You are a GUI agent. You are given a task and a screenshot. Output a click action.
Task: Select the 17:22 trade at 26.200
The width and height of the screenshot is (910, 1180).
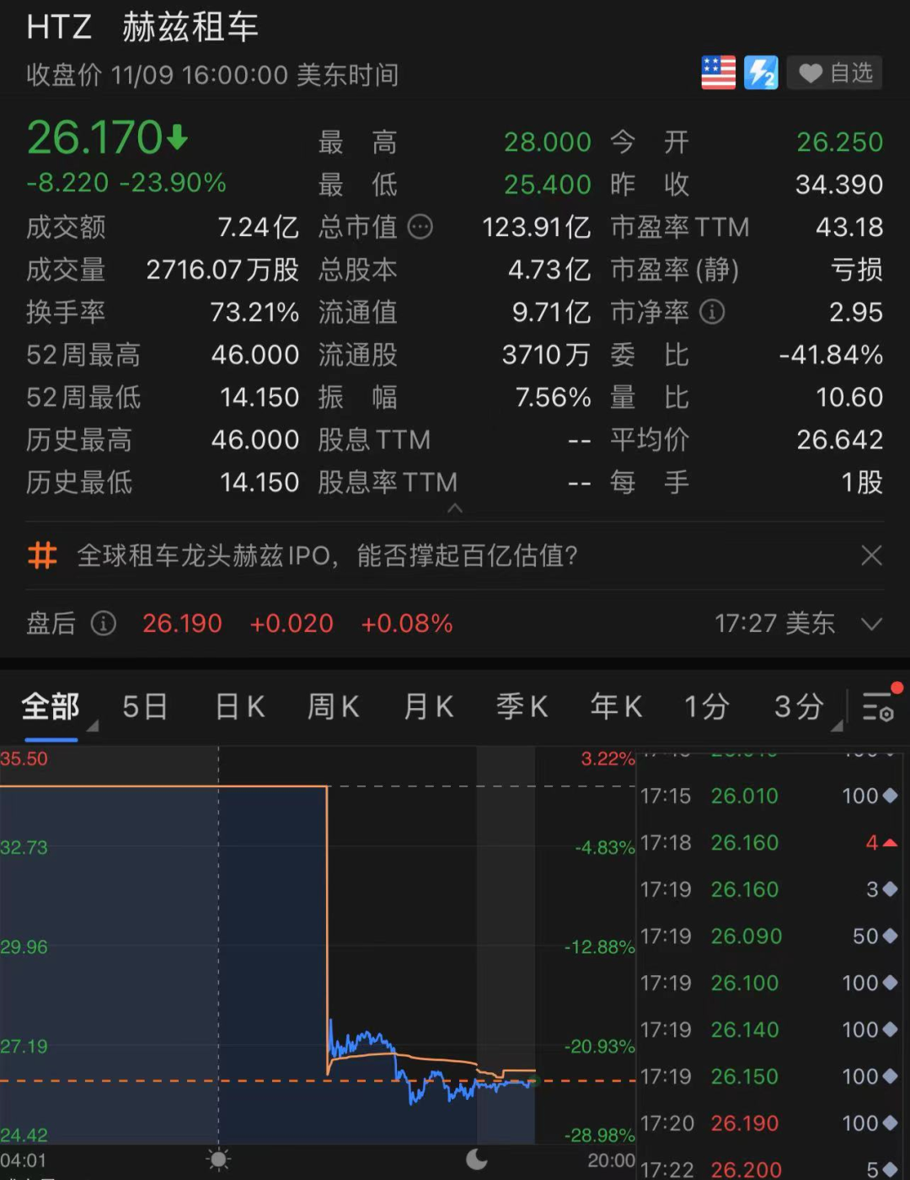[769, 1169]
